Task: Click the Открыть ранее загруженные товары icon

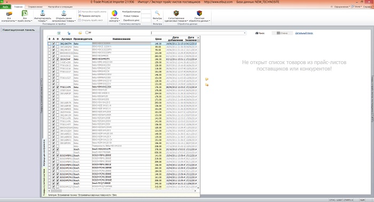Action: [x=64, y=13]
